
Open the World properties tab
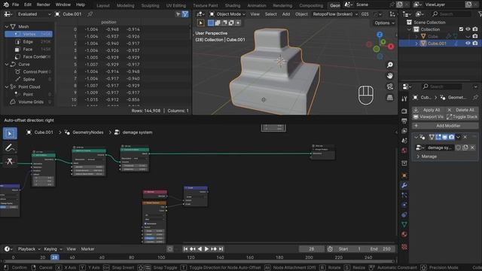pyautogui.click(x=404, y=151)
